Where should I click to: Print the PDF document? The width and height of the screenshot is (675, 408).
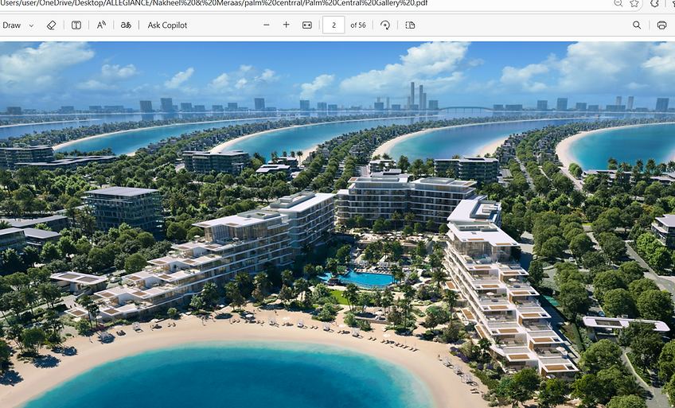click(x=661, y=25)
